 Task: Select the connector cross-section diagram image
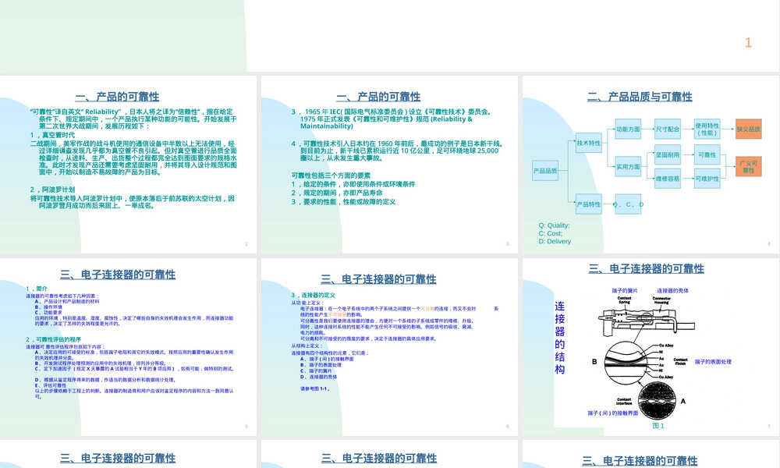pos(645,358)
